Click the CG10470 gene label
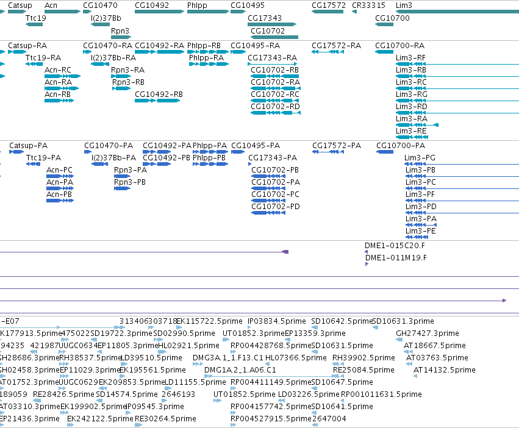Viewport: 519px width, 428px height. click(100, 5)
